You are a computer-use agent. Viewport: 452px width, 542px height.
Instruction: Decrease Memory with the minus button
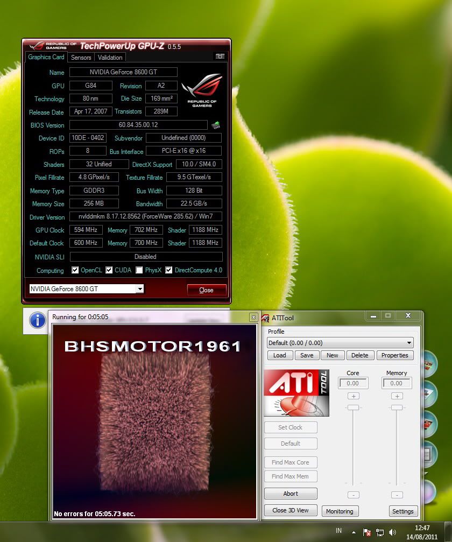tap(397, 495)
